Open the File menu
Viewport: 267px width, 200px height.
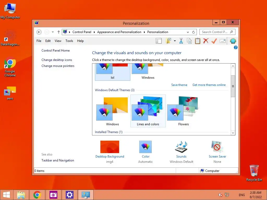pos(39,41)
